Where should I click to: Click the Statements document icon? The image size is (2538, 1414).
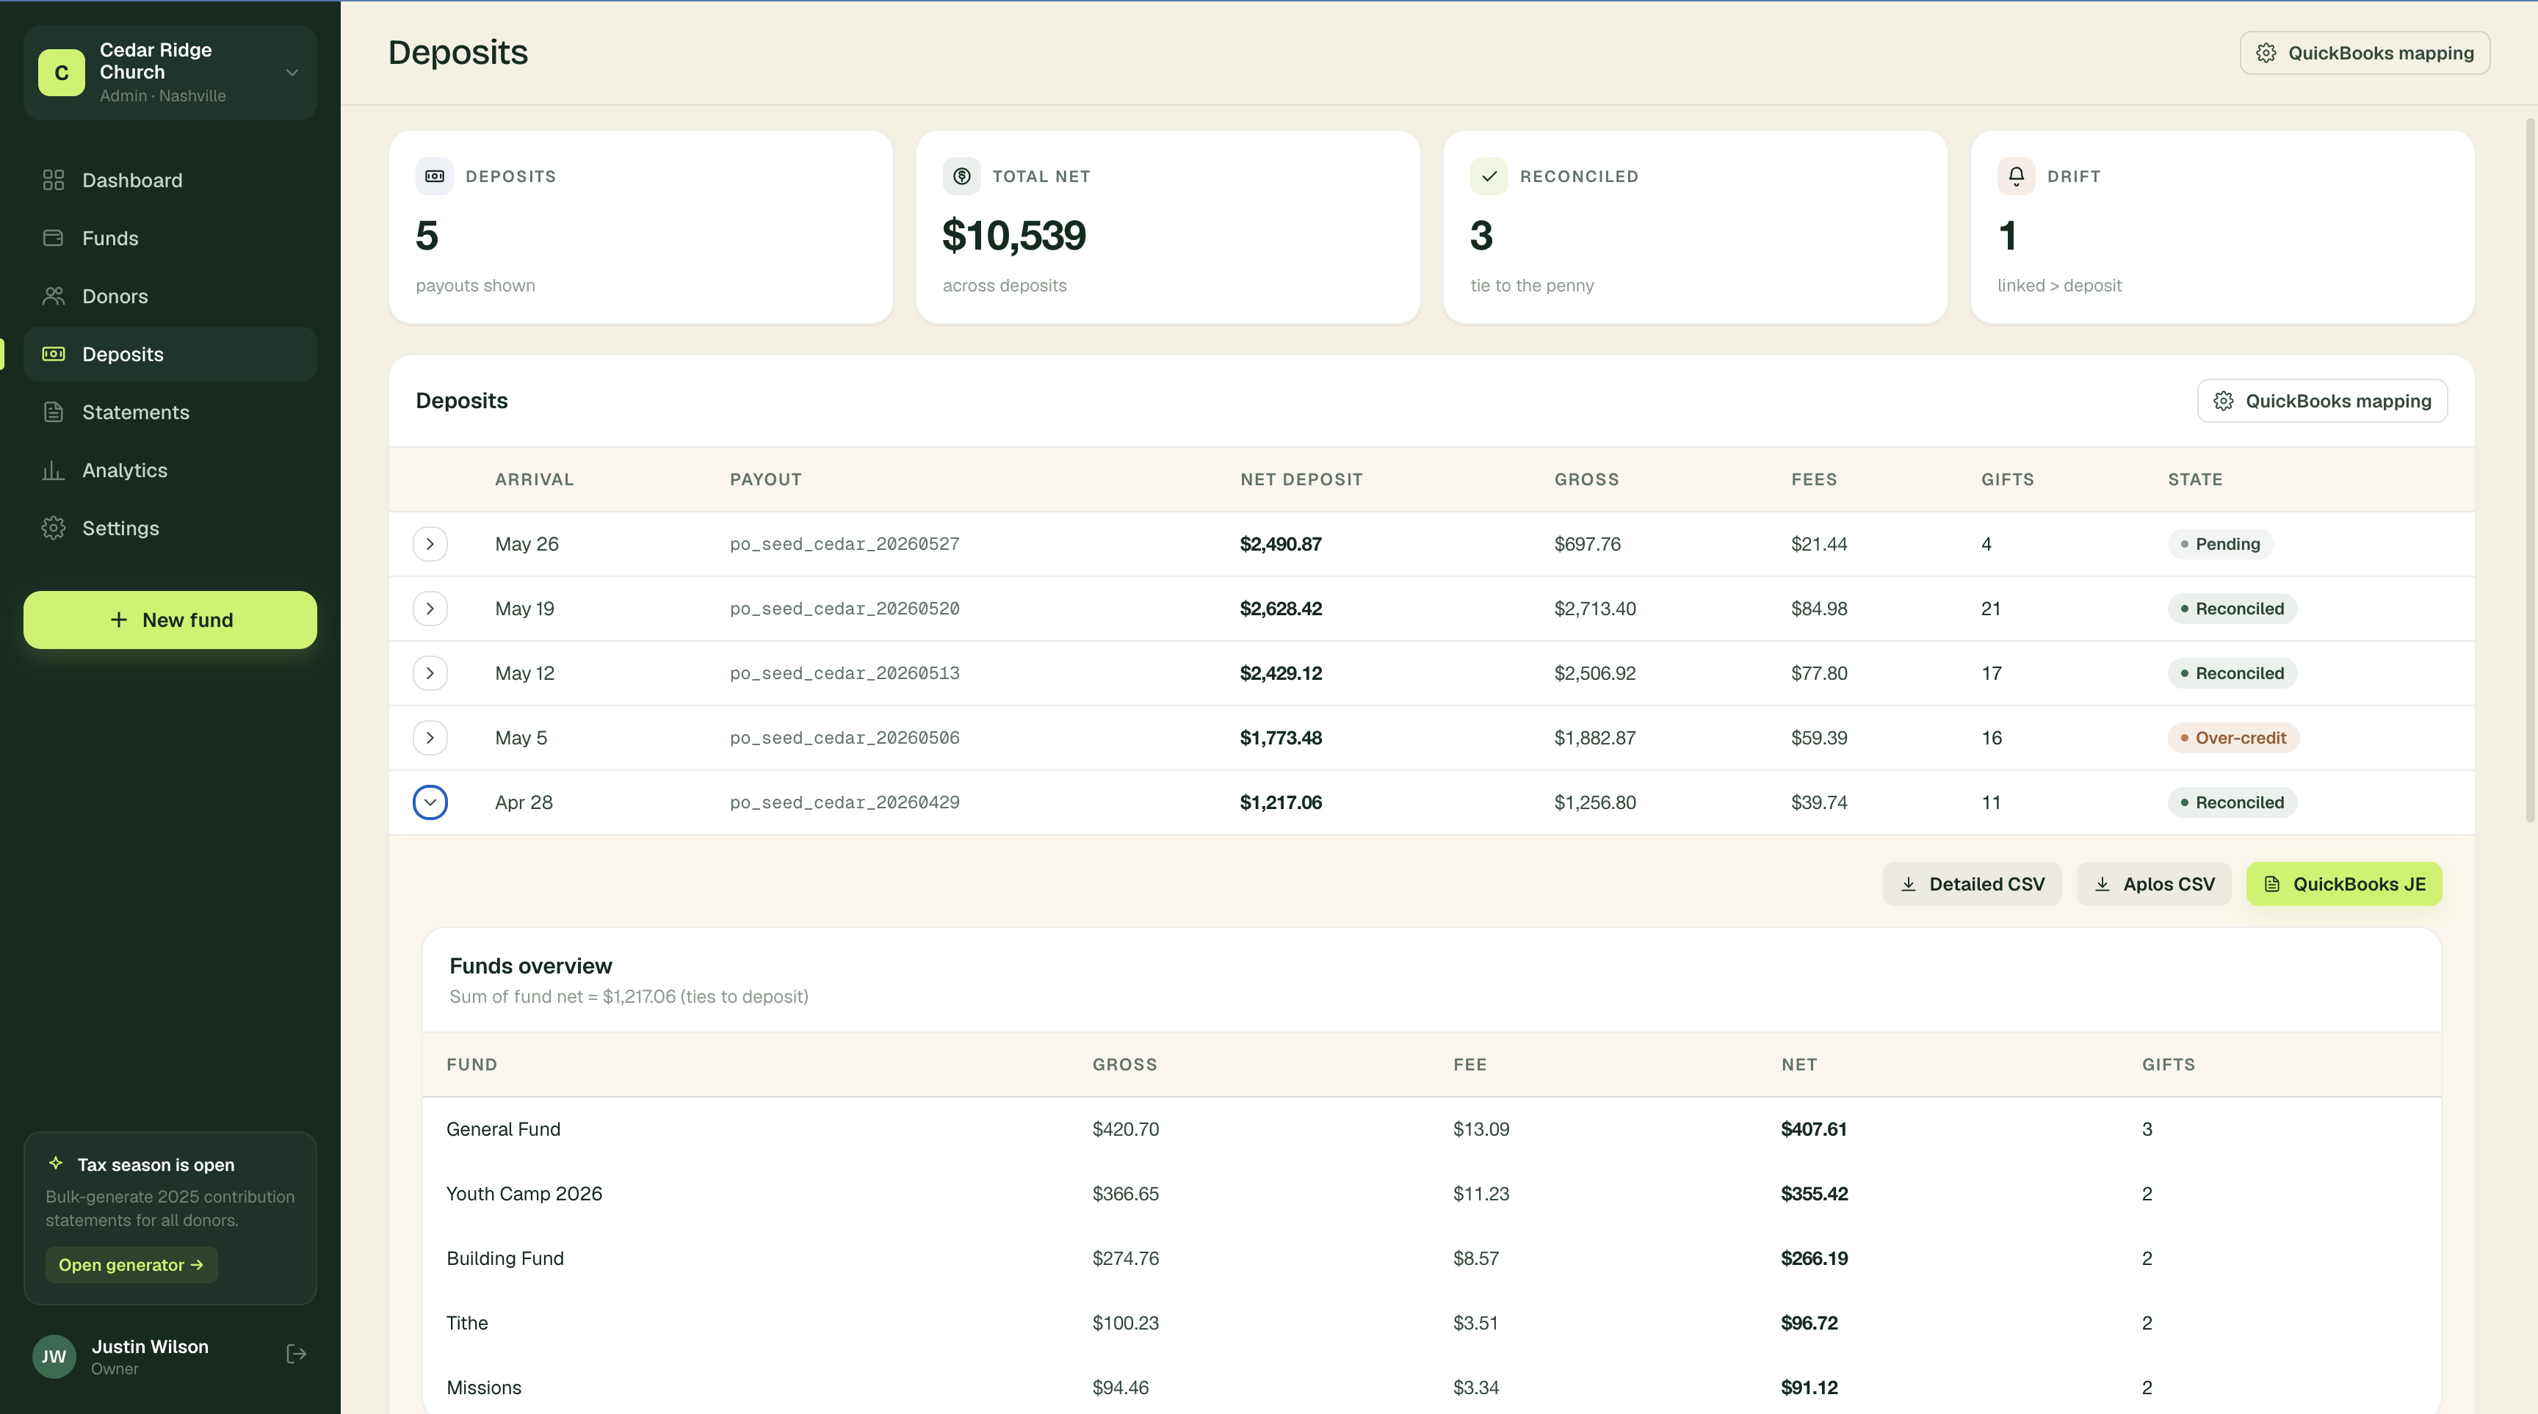[53, 413]
